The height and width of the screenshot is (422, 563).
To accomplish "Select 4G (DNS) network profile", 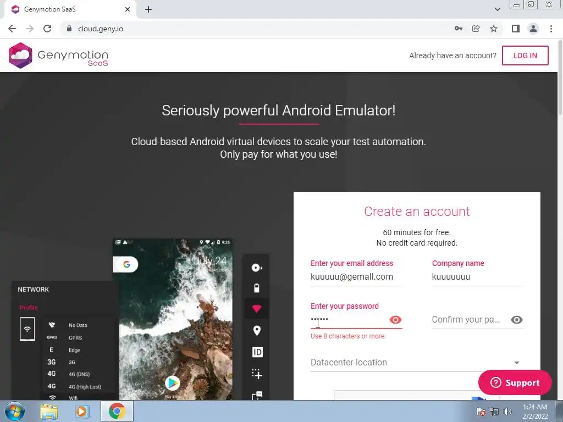I will coord(79,374).
